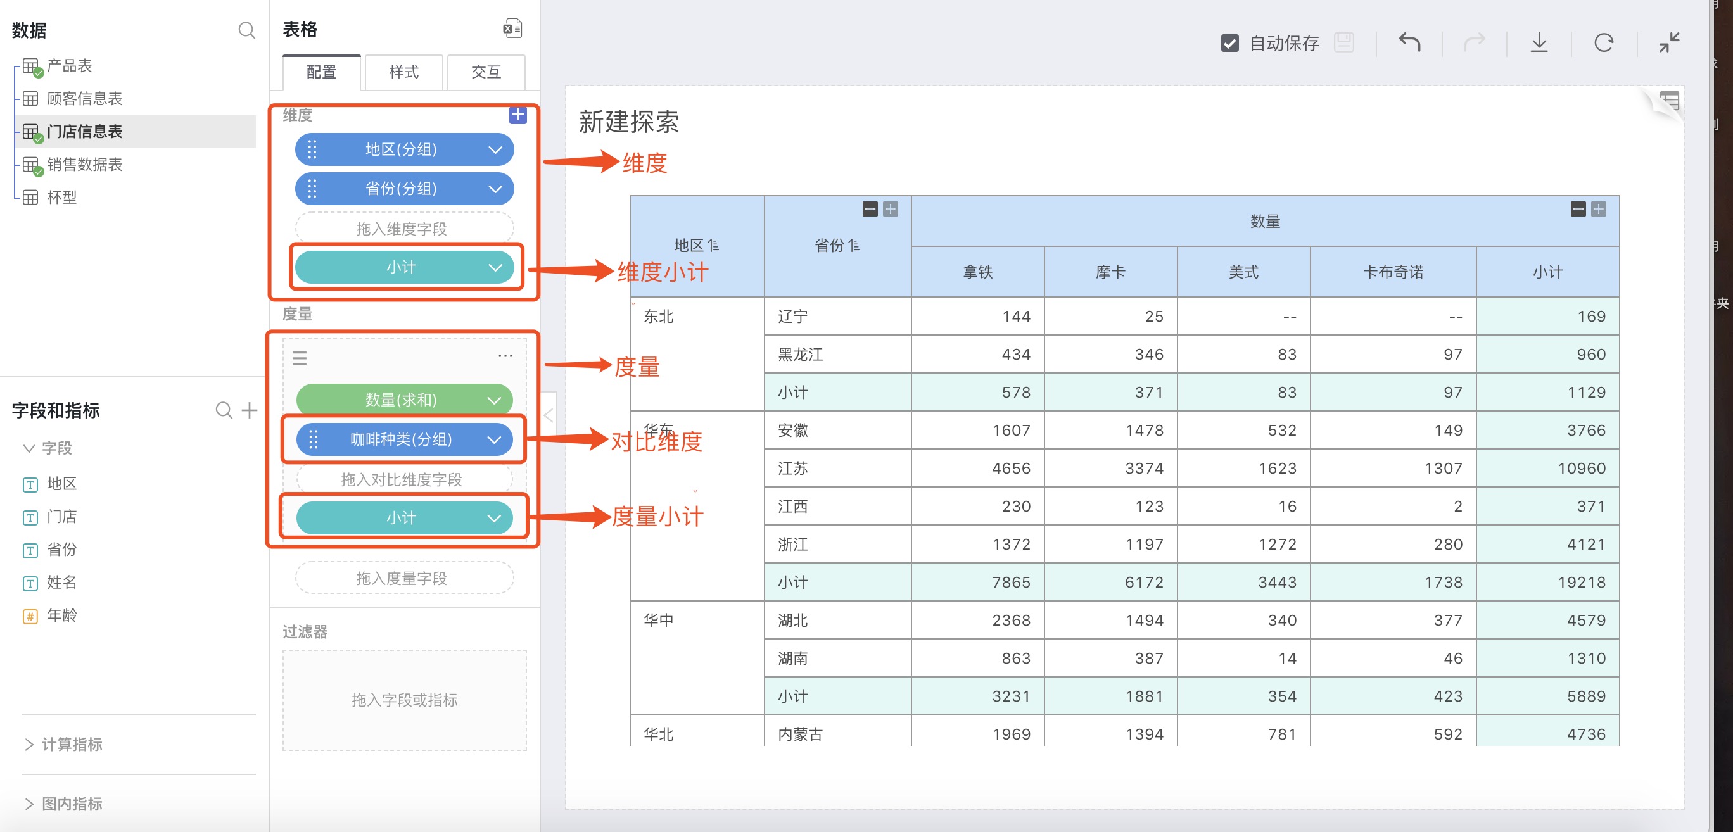Click the 19218 subtotal cell
This screenshot has height=832, width=1733.
pyautogui.click(x=1548, y=583)
